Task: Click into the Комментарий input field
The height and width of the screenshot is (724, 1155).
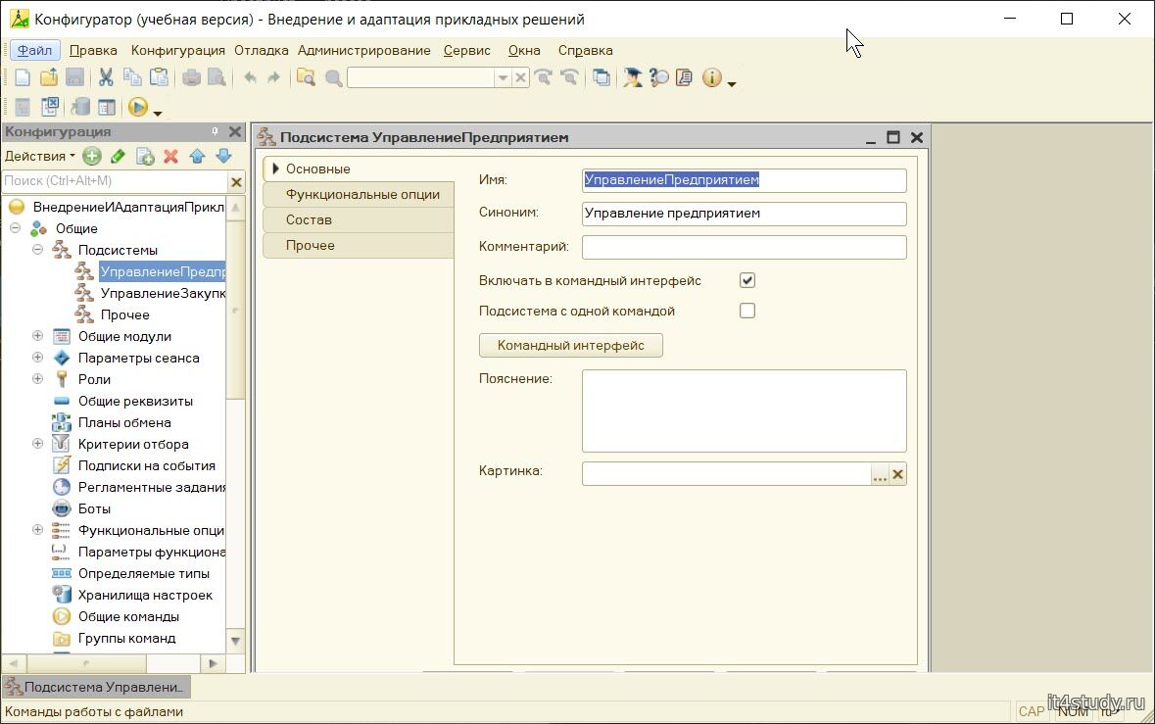Action: tap(744, 247)
